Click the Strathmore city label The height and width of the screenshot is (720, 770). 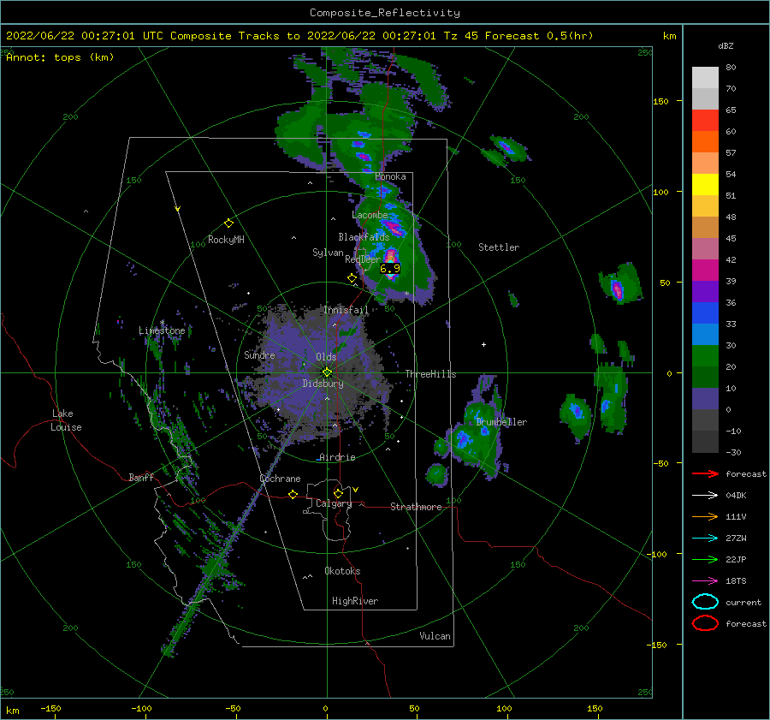tap(416, 507)
